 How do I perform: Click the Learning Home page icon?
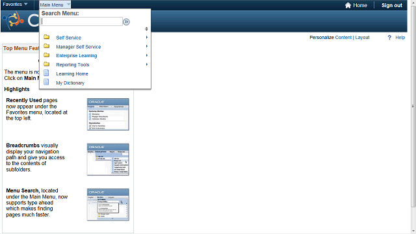pos(46,73)
